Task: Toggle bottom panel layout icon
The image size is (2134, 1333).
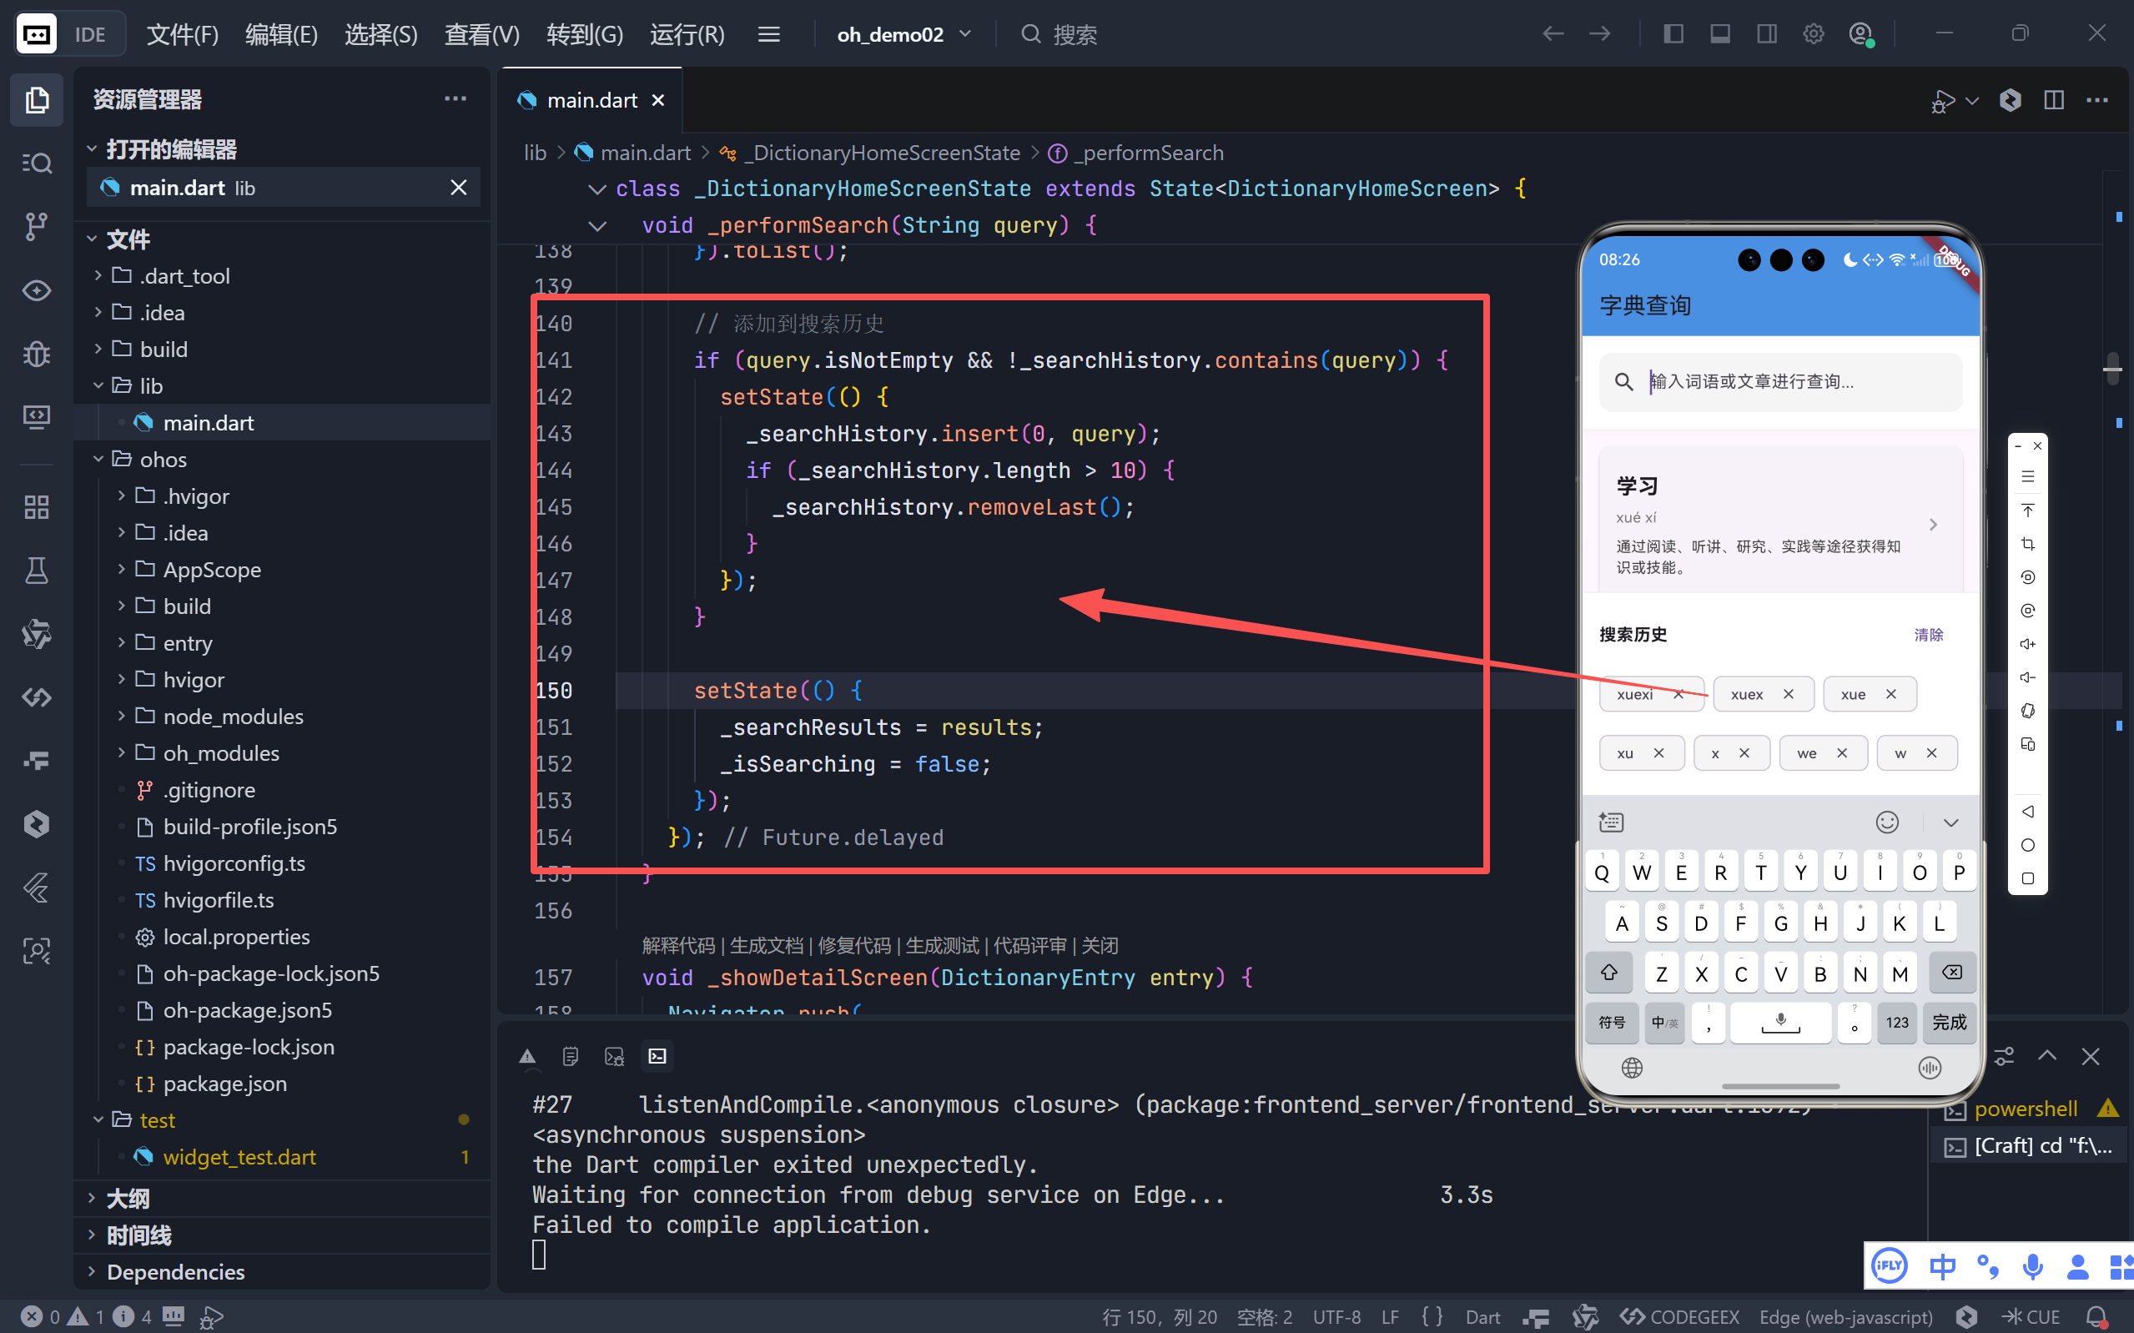Action: (1719, 34)
